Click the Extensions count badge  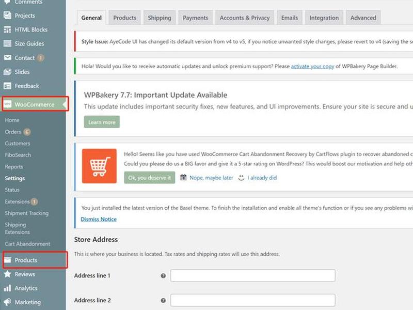[x=34, y=202]
